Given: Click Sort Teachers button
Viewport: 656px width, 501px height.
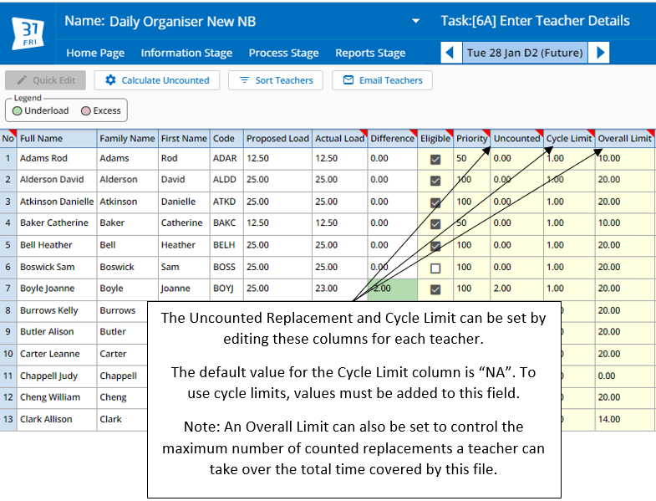Looking at the screenshot, I should pos(276,80).
